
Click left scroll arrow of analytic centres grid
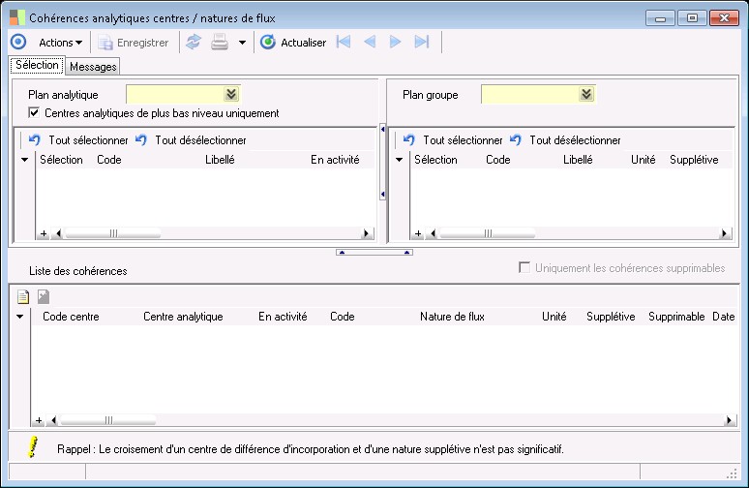click(x=58, y=233)
